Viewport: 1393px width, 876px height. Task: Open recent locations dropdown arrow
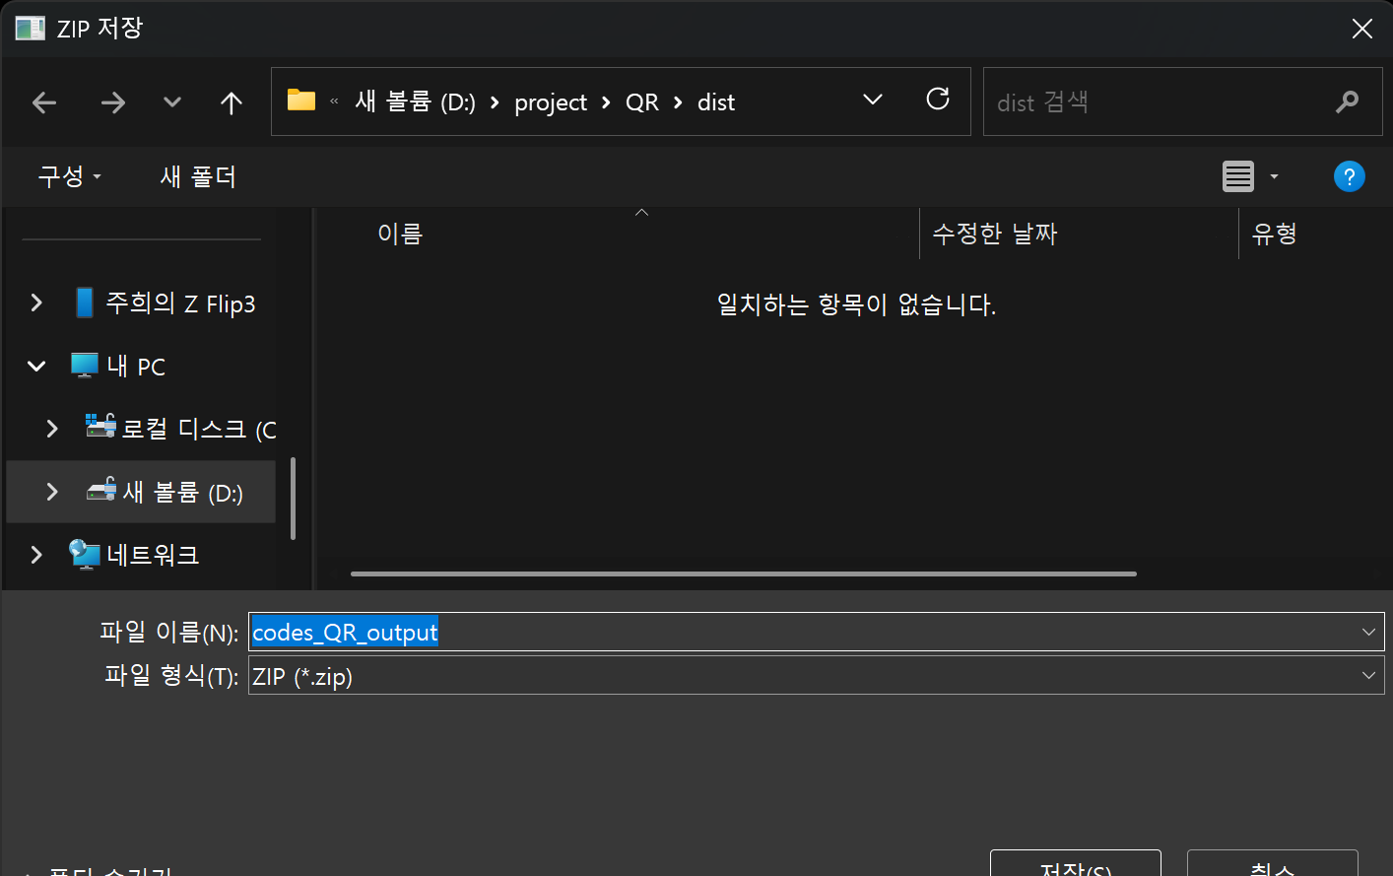tap(172, 102)
